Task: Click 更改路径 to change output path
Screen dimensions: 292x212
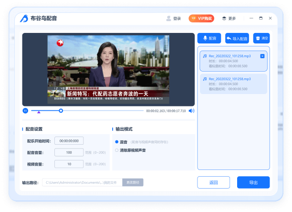Action: [x=133, y=182]
